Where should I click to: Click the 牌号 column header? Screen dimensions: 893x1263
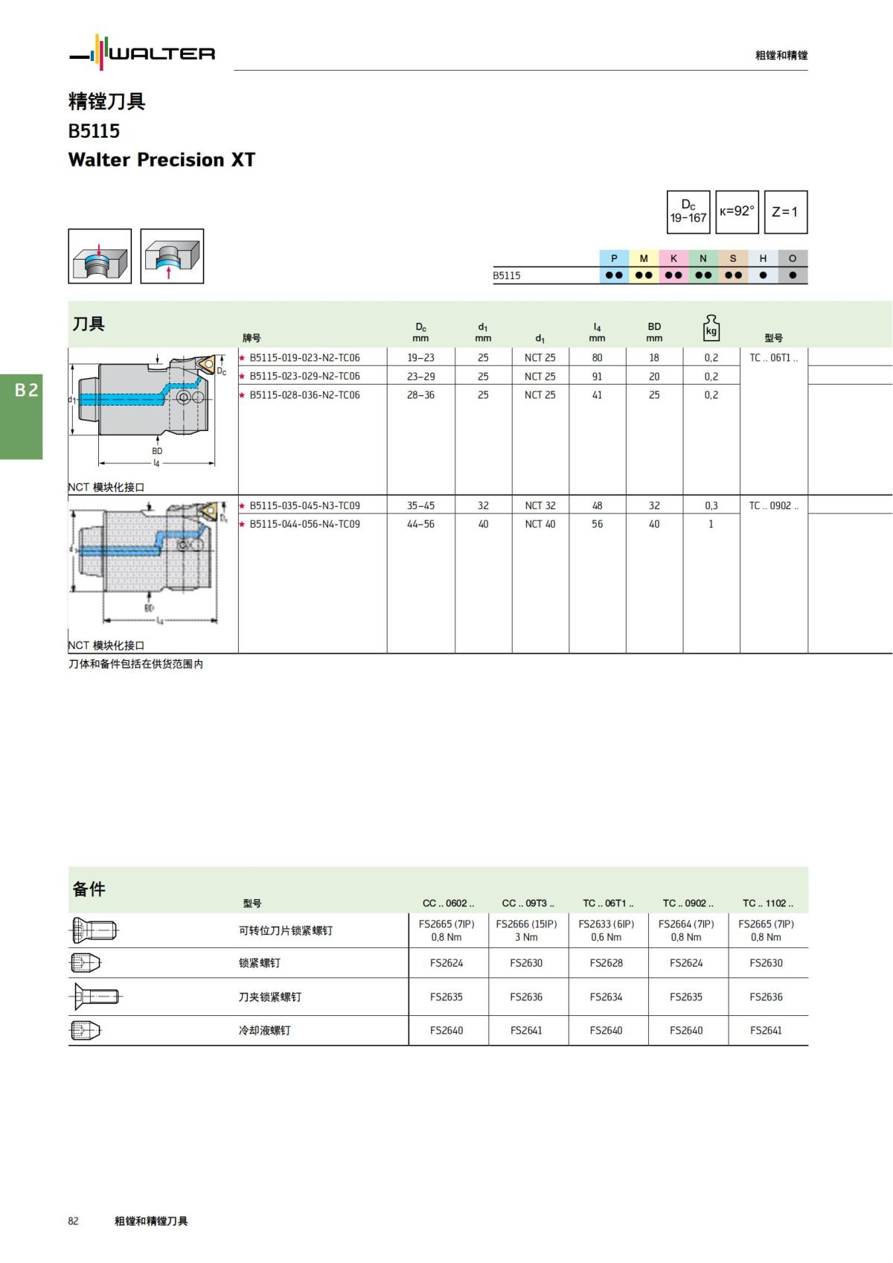(252, 338)
